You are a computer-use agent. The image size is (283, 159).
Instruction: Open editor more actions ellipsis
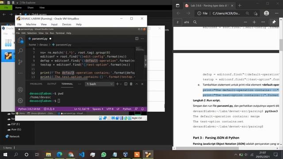point(142,38)
